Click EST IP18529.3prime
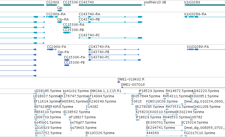 pyautogui.click(x=151, y=91)
